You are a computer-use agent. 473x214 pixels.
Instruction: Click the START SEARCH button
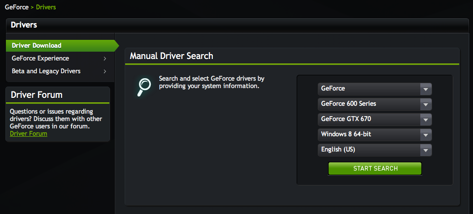point(375,168)
